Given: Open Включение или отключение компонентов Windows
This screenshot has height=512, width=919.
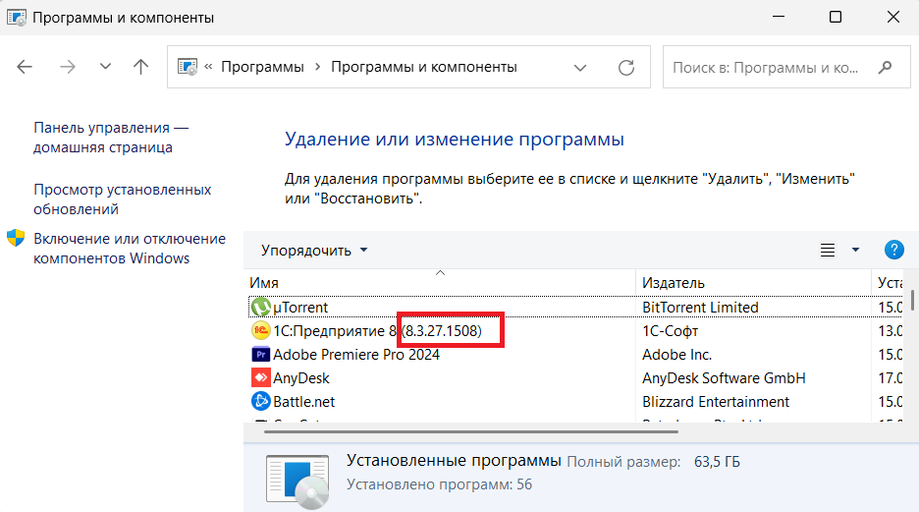Looking at the screenshot, I should pos(129,248).
